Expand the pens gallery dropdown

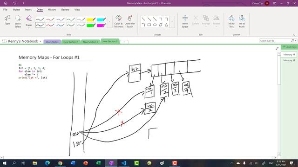pyautogui.click(x=109, y=22)
